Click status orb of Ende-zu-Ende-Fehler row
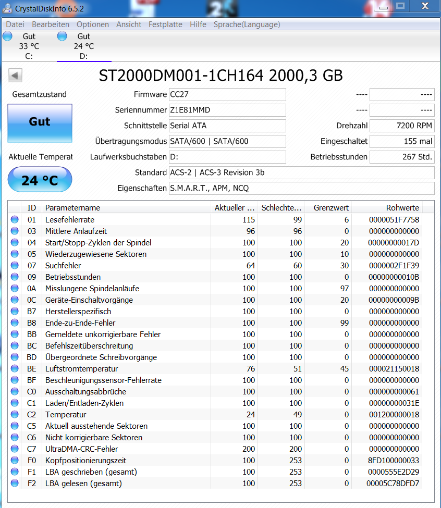 click(15, 323)
